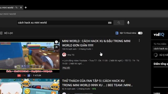Open the on-screen keyboard icon in search box
The image size is (168, 94).
(110, 23)
